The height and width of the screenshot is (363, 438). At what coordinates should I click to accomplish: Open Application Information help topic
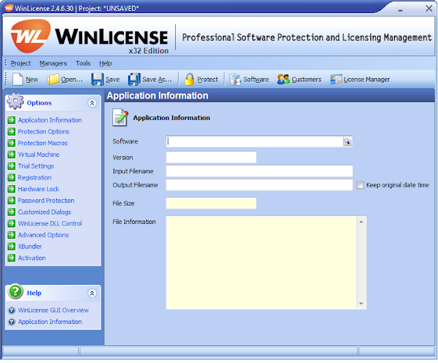[50, 322]
